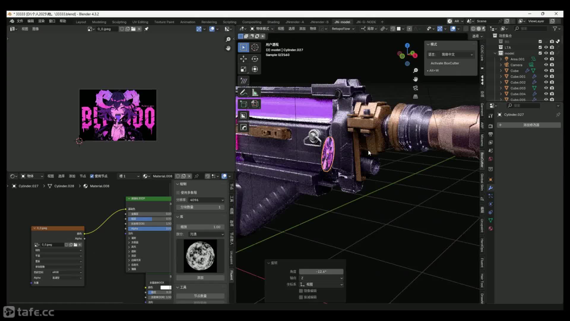Hide Camera object via eye icon

tap(546, 65)
